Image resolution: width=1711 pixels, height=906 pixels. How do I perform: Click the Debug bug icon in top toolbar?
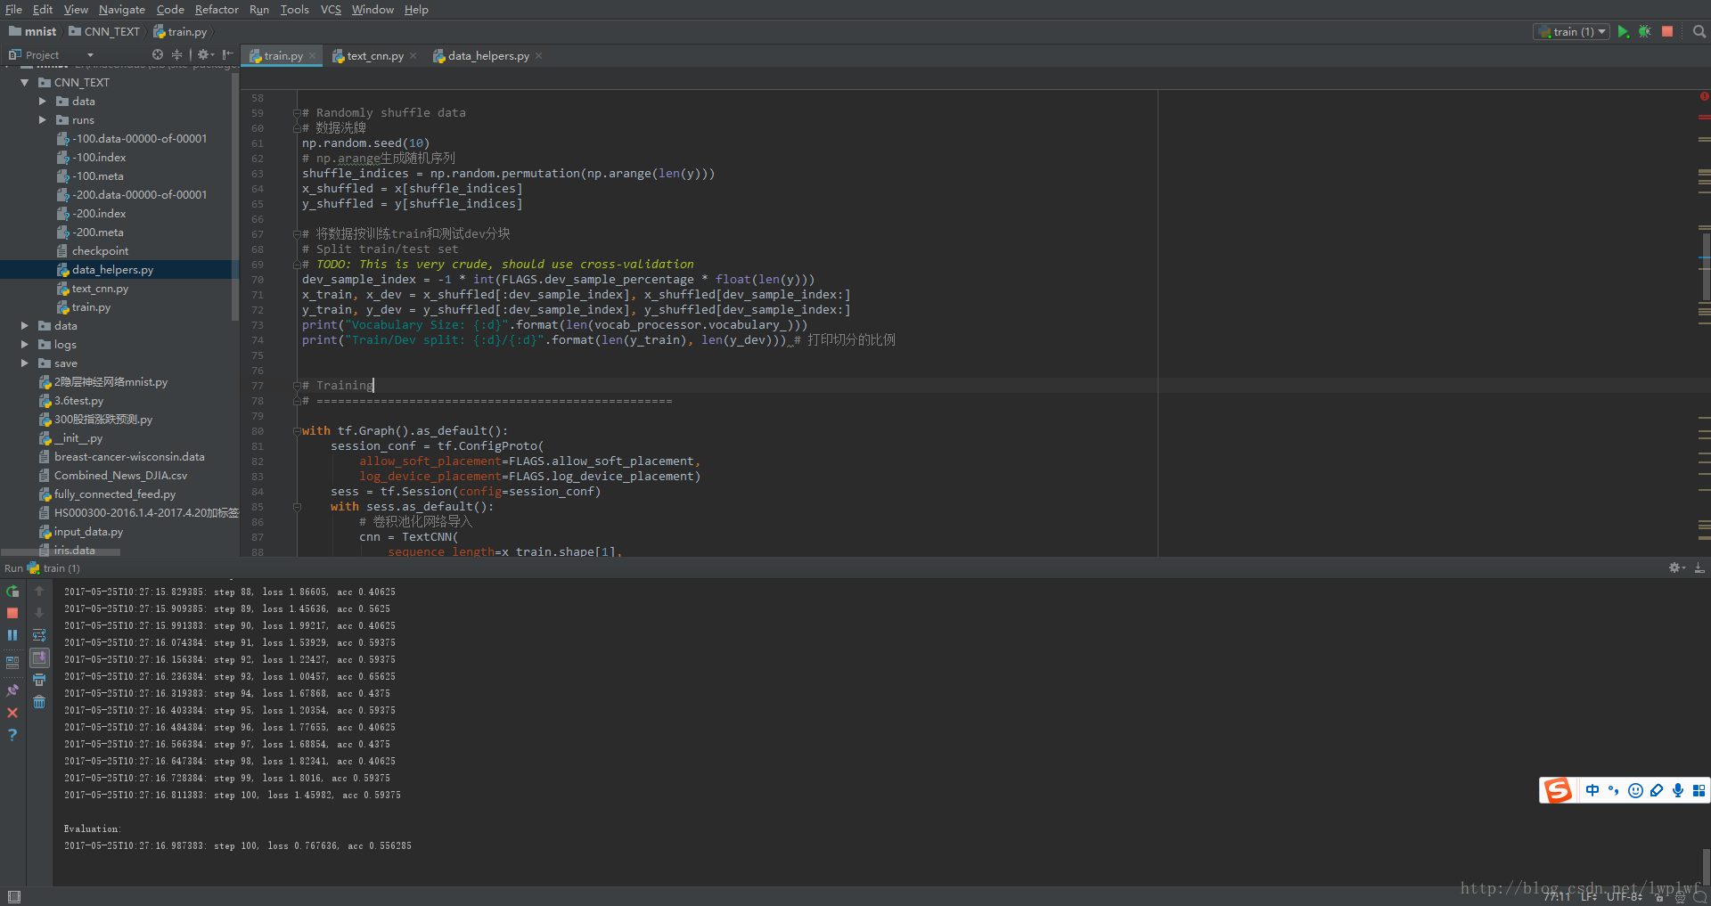tap(1645, 31)
